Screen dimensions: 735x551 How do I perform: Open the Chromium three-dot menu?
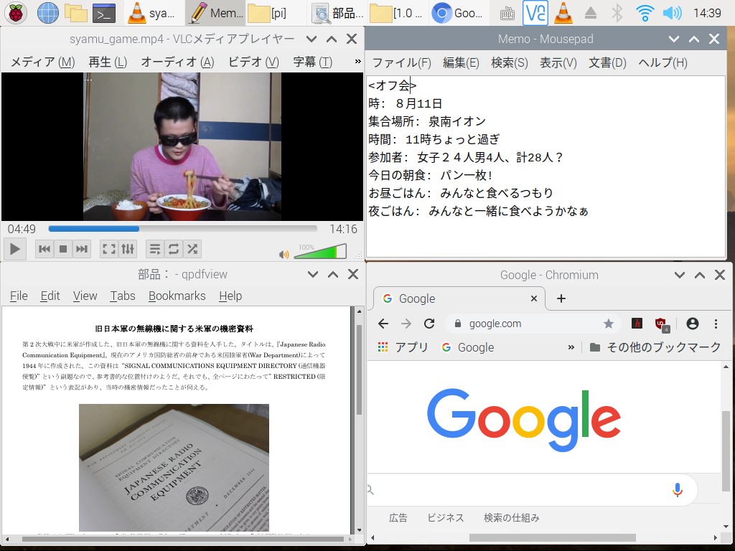click(x=716, y=324)
